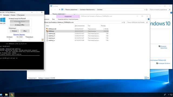Sort by the Размер column header

103,26
